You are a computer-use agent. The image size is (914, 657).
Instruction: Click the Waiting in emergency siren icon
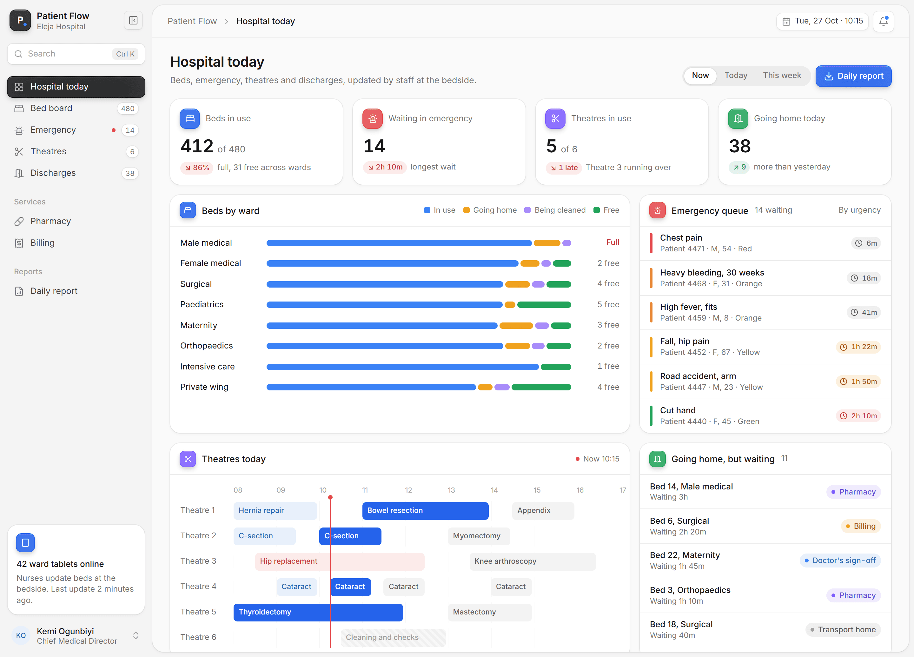[x=372, y=118]
